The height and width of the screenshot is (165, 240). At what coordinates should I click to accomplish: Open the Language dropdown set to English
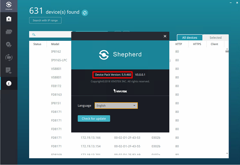(x=116, y=106)
